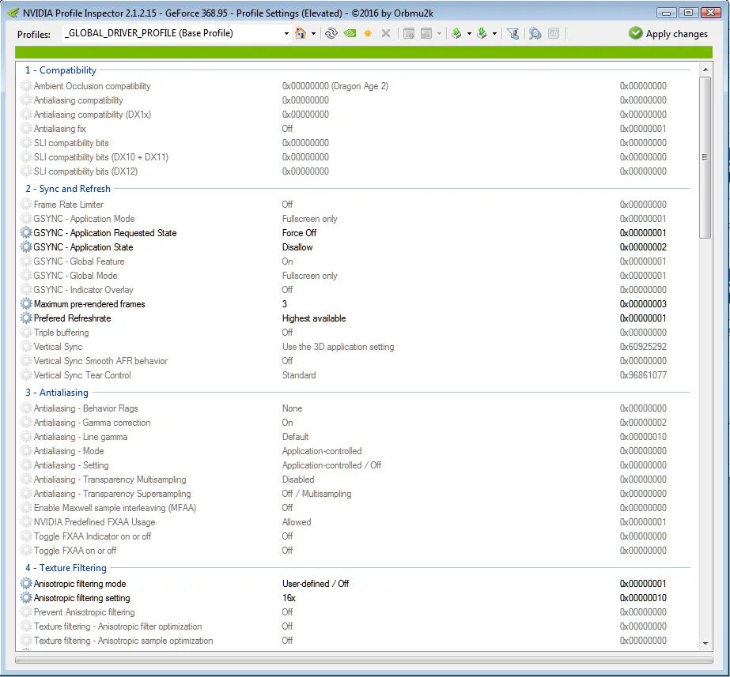Click the filter customized settings icon
Image resolution: width=730 pixels, height=677 pixels.
(x=513, y=33)
